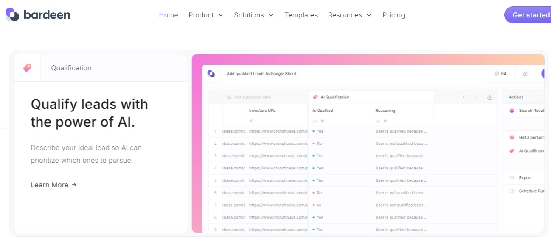
Task: Click Investors URL crunchbase link in row 5
Action: pos(278,180)
